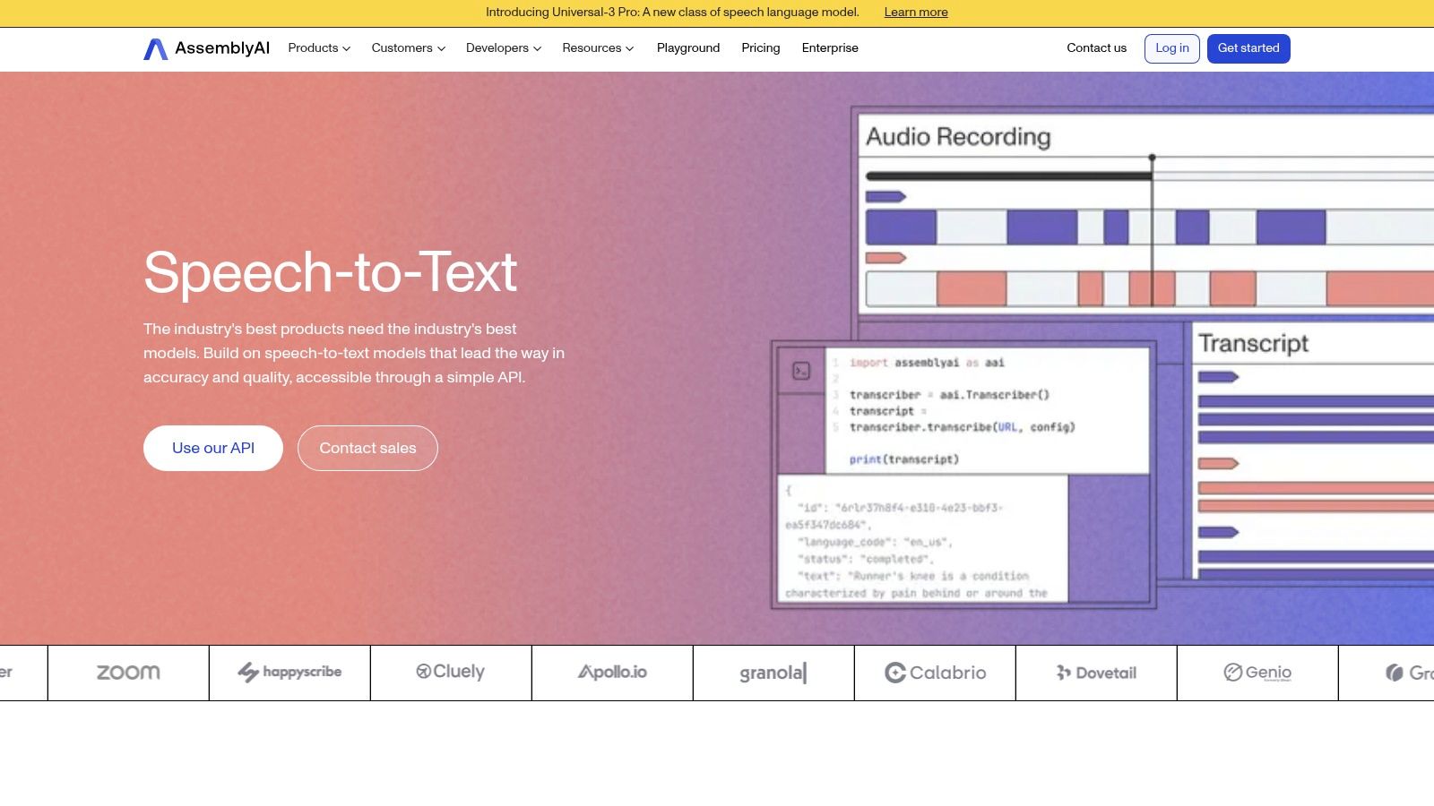Screen dimensions: 1434x806
Task: Follow the Learn more banner link
Action: pos(916,13)
